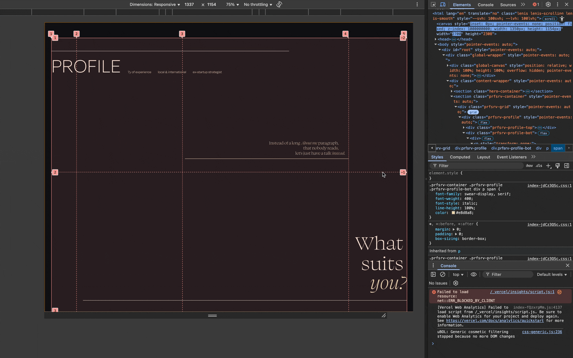Toggle the computed styles sidebar icon
The image size is (573, 358).
coord(567,166)
